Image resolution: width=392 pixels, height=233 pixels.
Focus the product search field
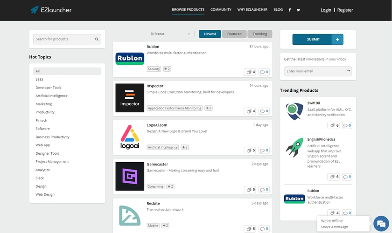(x=67, y=39)
